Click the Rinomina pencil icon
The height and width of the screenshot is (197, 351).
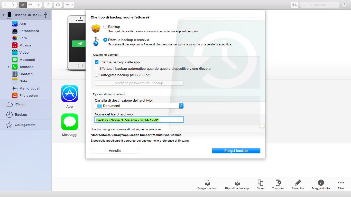click(298, 183)
